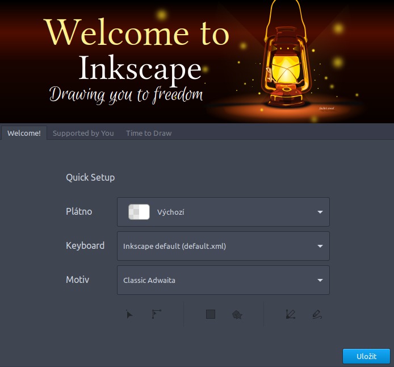Select the arrow Selector tool icon preview
The height and width of the screenshot is (367, 394).
129,314
